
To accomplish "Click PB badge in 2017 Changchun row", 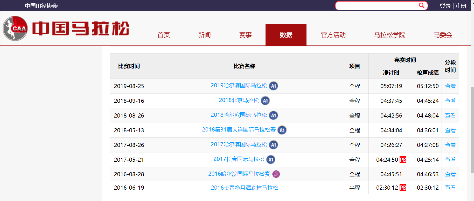I will (x=403, y=160).
